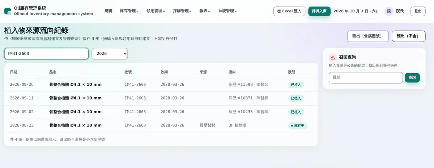The image size is (434, 168).
Task: Click the 從 Excel 匯入 button
Action: (289, 11)
